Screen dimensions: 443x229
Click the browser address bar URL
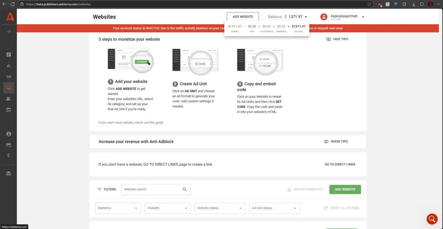(58, 4)
